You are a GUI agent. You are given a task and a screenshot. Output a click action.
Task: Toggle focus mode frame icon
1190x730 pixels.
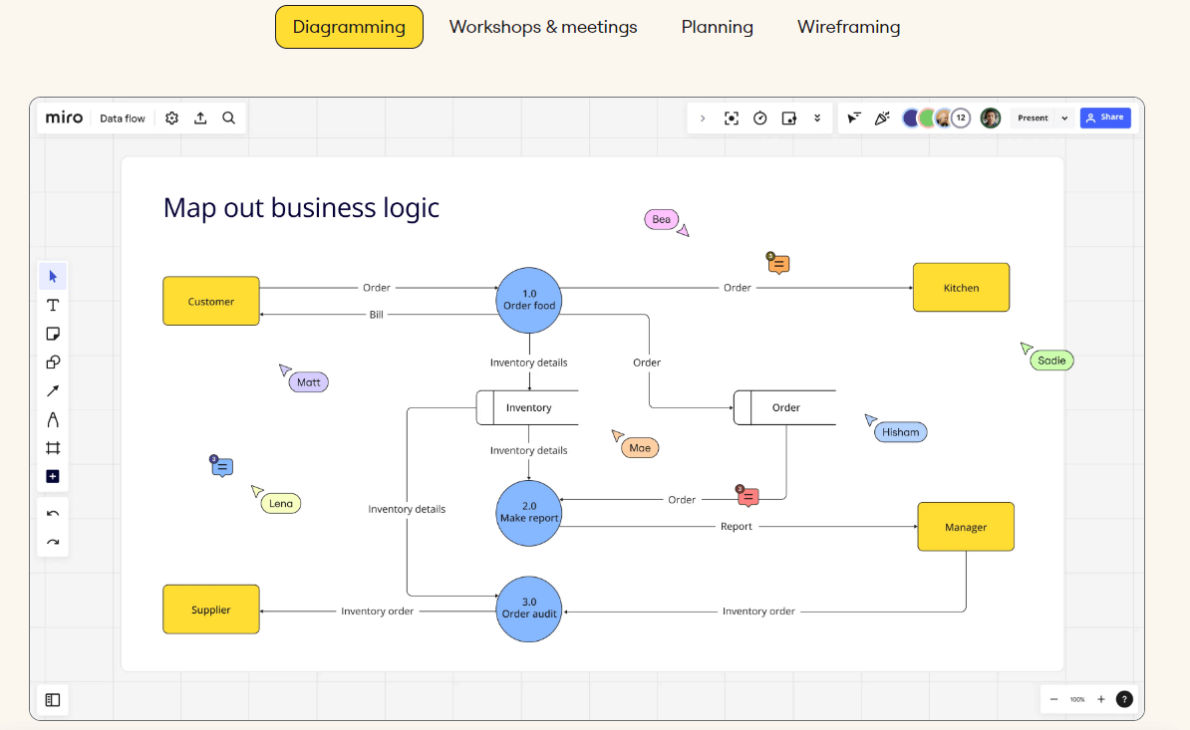click(x=732, y=119)
